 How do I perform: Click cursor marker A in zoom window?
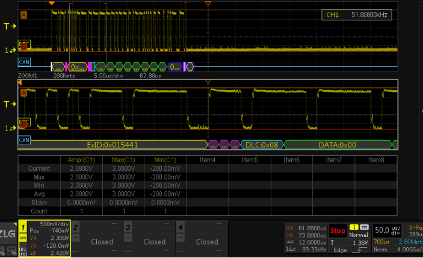(x=23, y=93)
